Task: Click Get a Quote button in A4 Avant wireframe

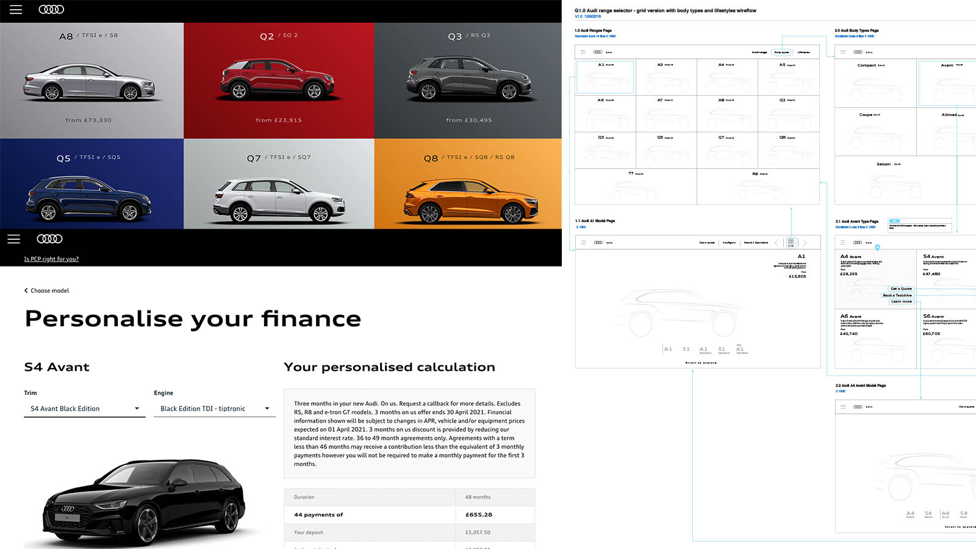Action: [901, 289]
